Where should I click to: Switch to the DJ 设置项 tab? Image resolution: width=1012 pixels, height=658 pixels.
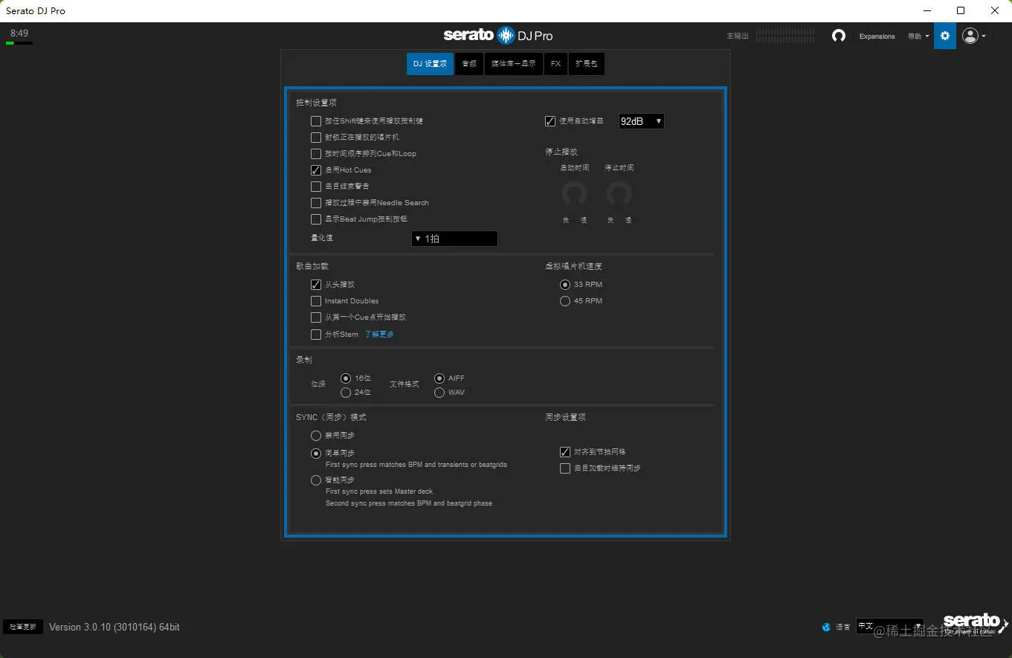(430, 64)
